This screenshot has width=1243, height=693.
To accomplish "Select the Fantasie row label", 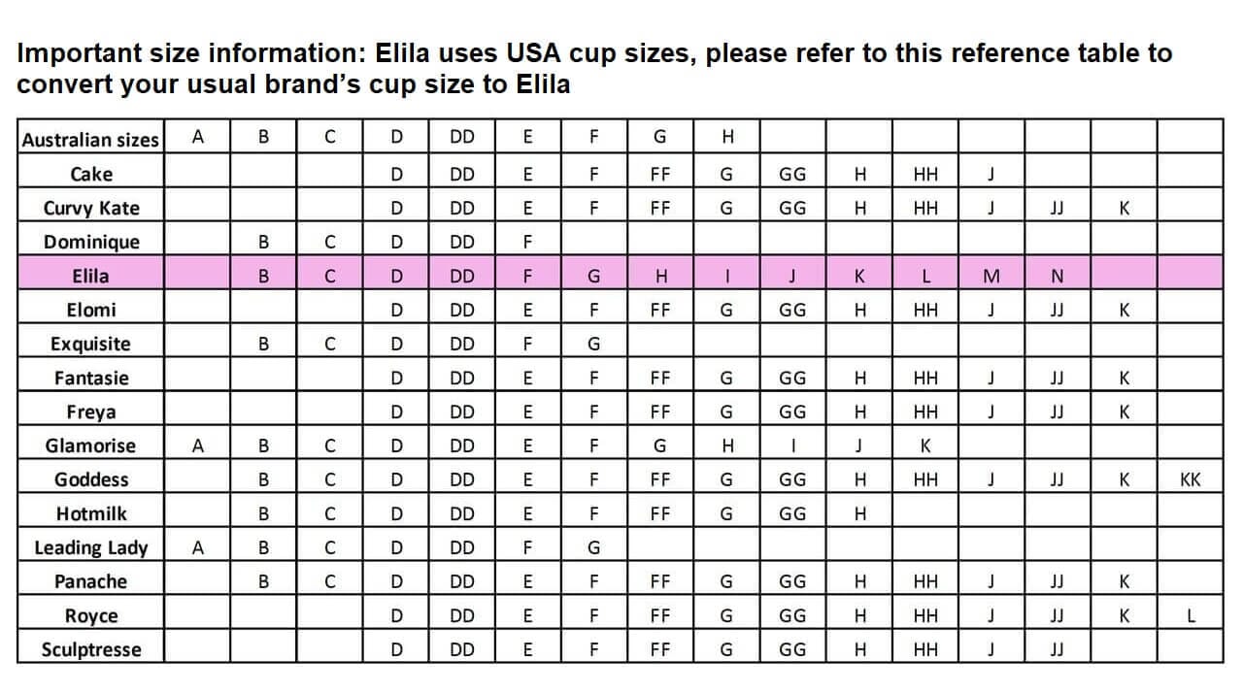I will (90, 378).
